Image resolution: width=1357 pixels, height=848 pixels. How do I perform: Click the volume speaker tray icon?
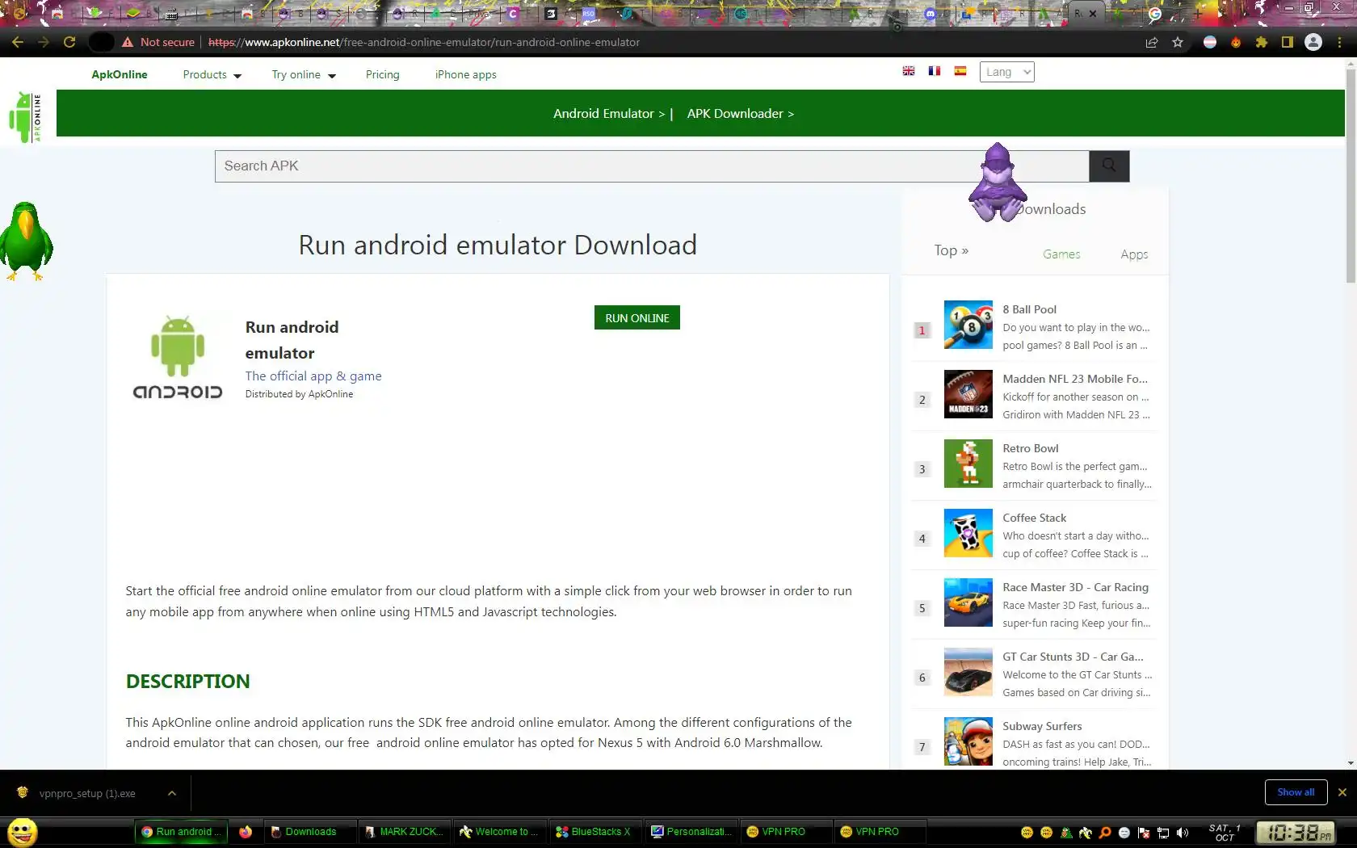(1183, 833)
